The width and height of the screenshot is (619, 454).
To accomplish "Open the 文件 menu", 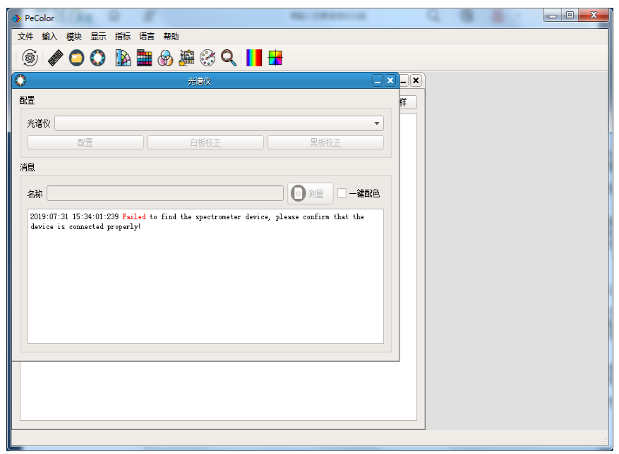I will 25,37.
